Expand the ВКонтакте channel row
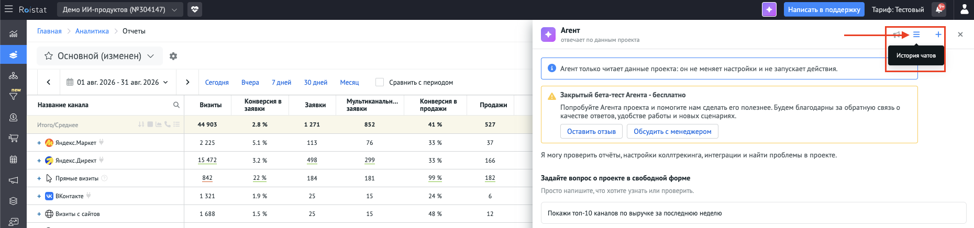974x228 pixels. click(39, 196)
